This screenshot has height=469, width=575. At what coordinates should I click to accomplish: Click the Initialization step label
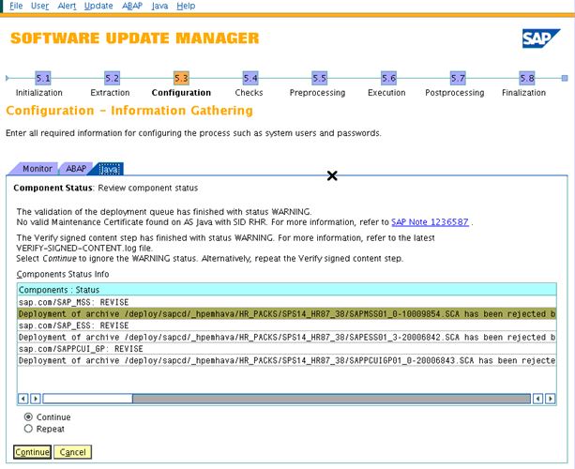click(x=38, y=93)
